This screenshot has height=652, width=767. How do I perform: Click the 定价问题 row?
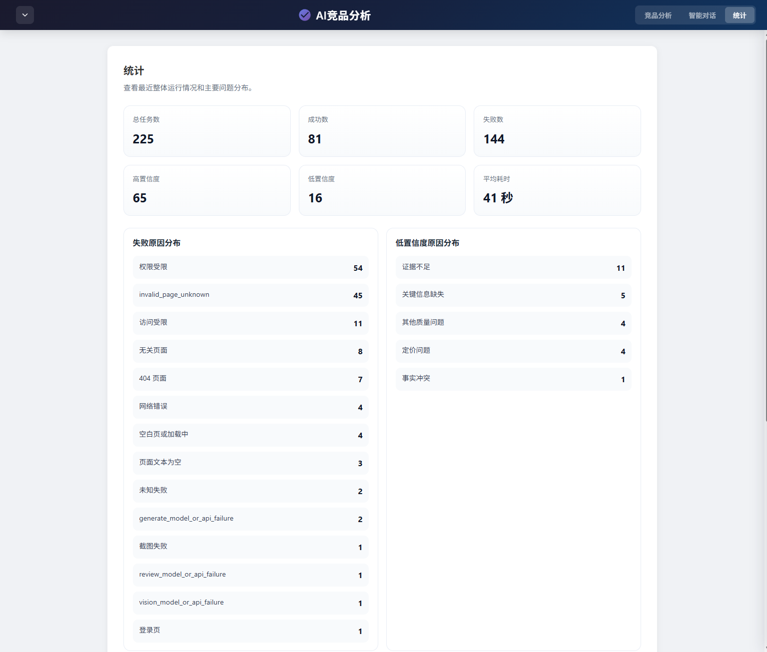(513, 351)
